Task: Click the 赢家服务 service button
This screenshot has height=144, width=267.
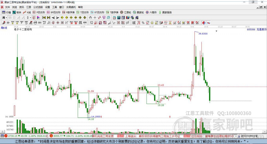Action: point(165,12)
